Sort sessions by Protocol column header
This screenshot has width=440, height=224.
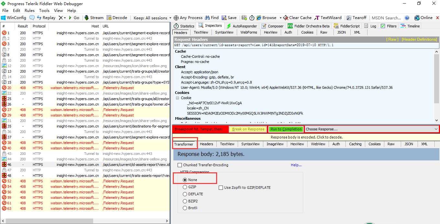click(39, 26)
